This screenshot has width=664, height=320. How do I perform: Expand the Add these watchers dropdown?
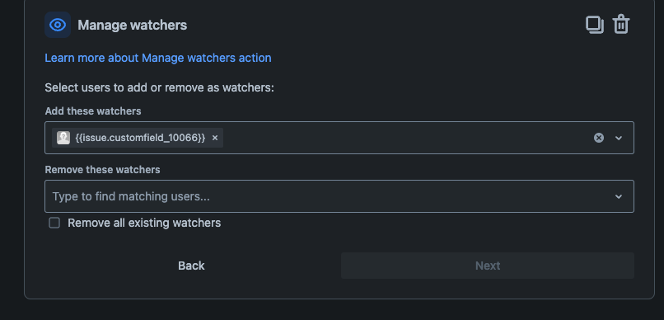click(619, 138)
